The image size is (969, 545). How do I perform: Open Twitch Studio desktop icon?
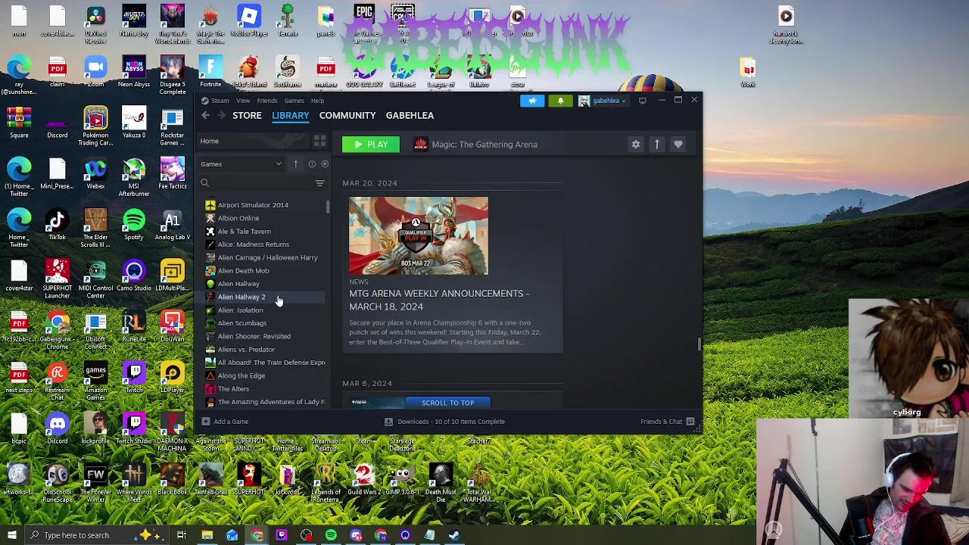coord(134,428)
